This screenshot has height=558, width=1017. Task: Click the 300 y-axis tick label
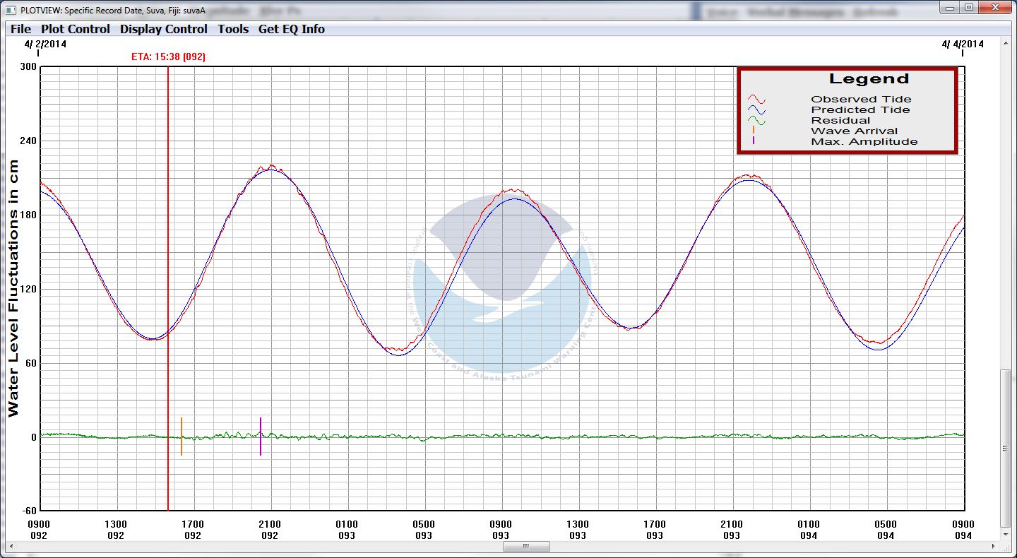pyautogui.click(x=28, y=67)
